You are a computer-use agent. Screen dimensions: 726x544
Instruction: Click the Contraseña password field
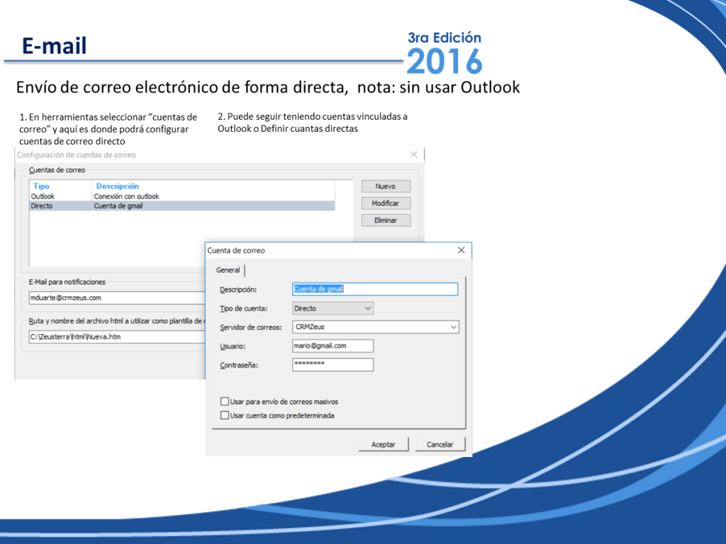coord(333,365)
